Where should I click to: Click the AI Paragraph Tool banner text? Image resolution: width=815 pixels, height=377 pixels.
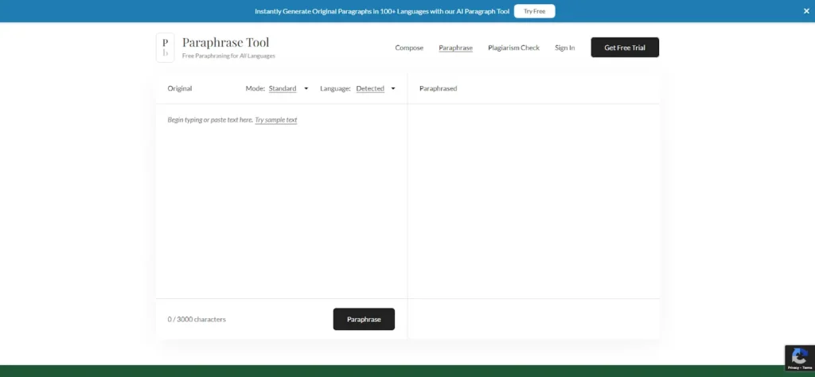[x=382, y=11]
